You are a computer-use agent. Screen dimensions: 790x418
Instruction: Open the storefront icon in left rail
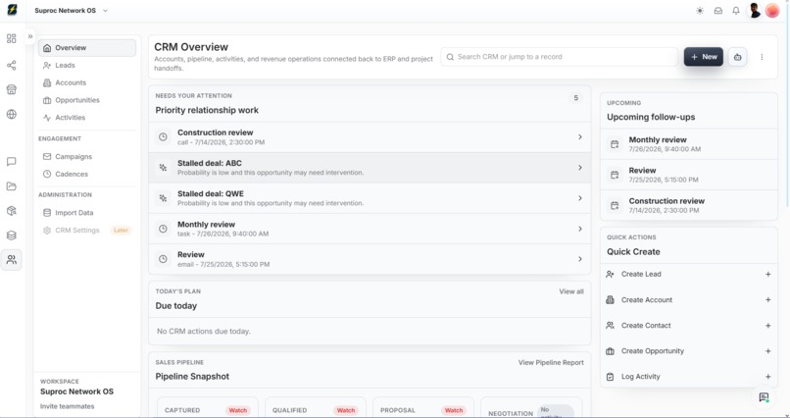coord(11,89)
